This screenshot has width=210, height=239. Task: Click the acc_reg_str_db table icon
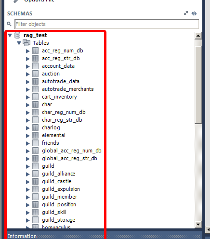point(35,58)
